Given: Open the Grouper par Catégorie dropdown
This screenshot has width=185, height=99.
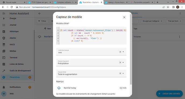Looking at the screenshot, I should pyautogui.click(x=152, y=21).
